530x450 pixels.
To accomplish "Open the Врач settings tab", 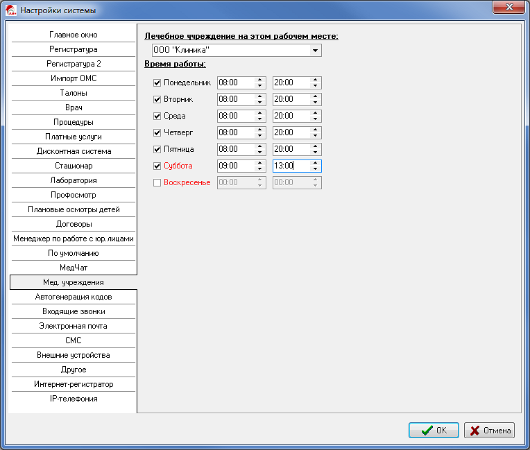I will 74,107.
